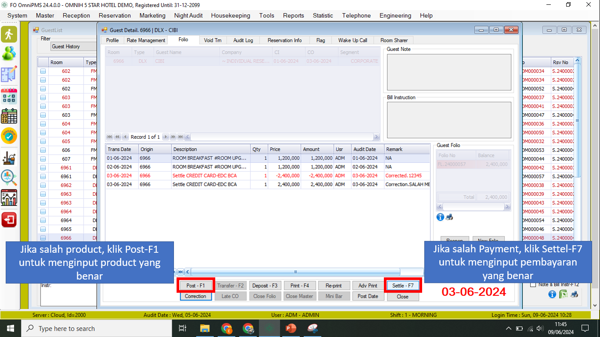This screenshot has height=337, width=600.
Task: Export GuestList with the Excel icon
Action: pos(563,294)
